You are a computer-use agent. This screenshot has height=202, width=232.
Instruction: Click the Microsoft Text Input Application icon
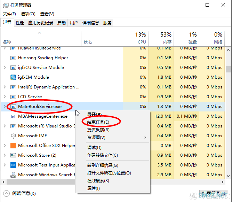[13, 165]
